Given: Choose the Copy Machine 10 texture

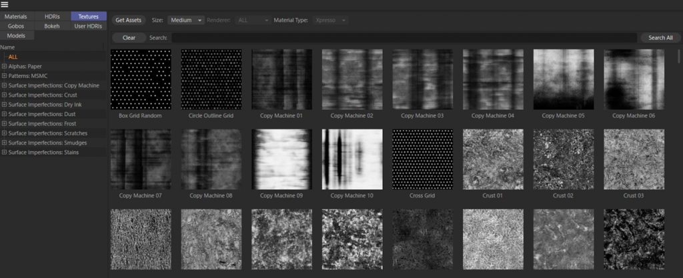Looking at the screenshot, I should coord(352,159).
